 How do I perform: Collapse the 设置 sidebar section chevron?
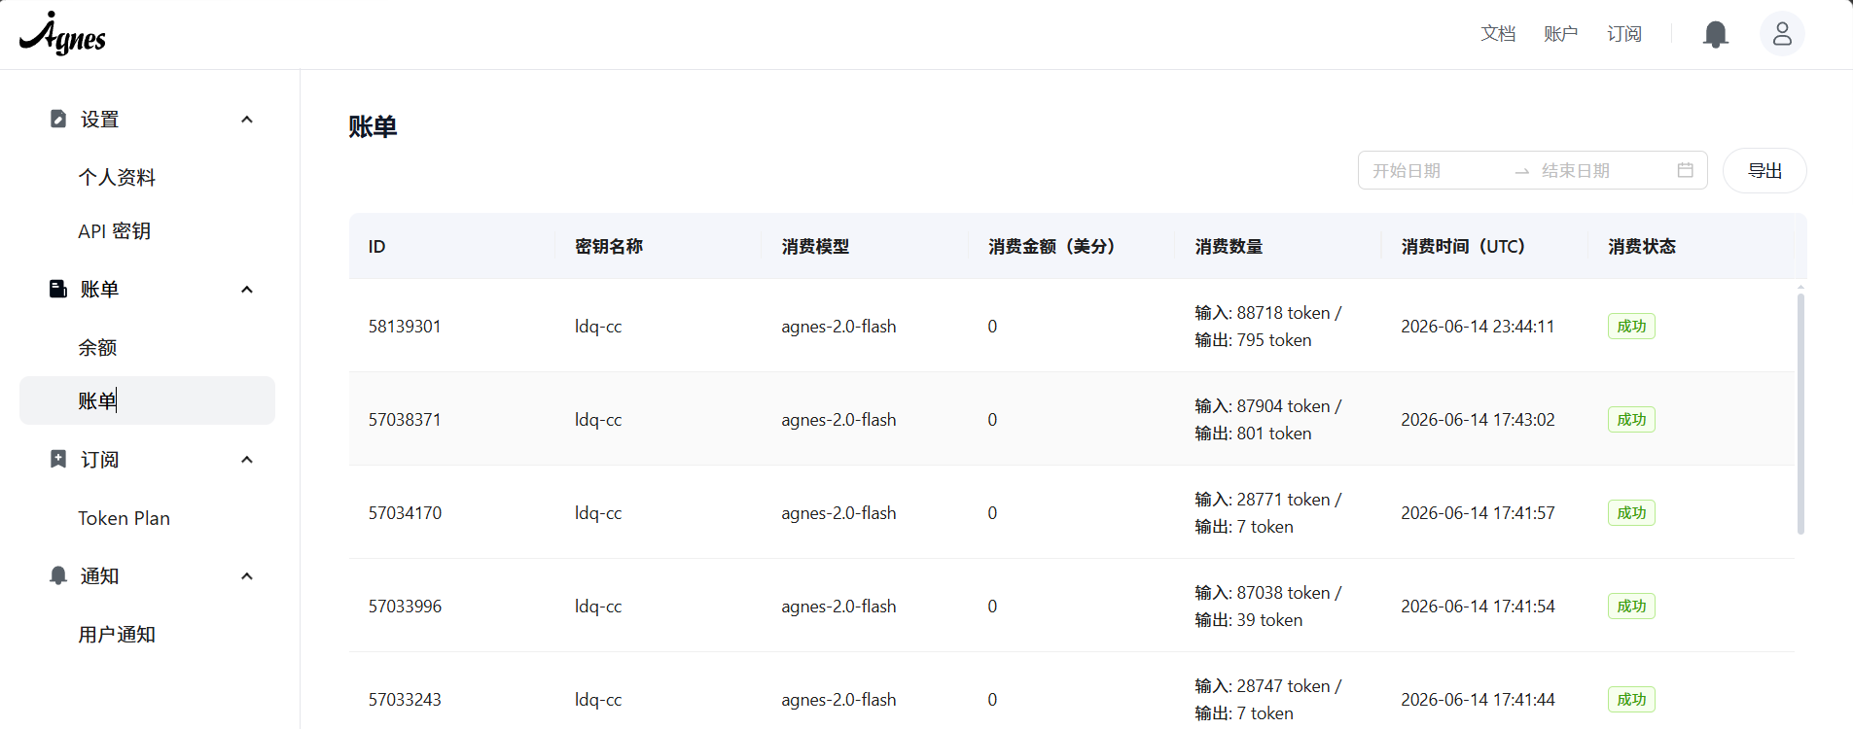click(x=247, y=120)
